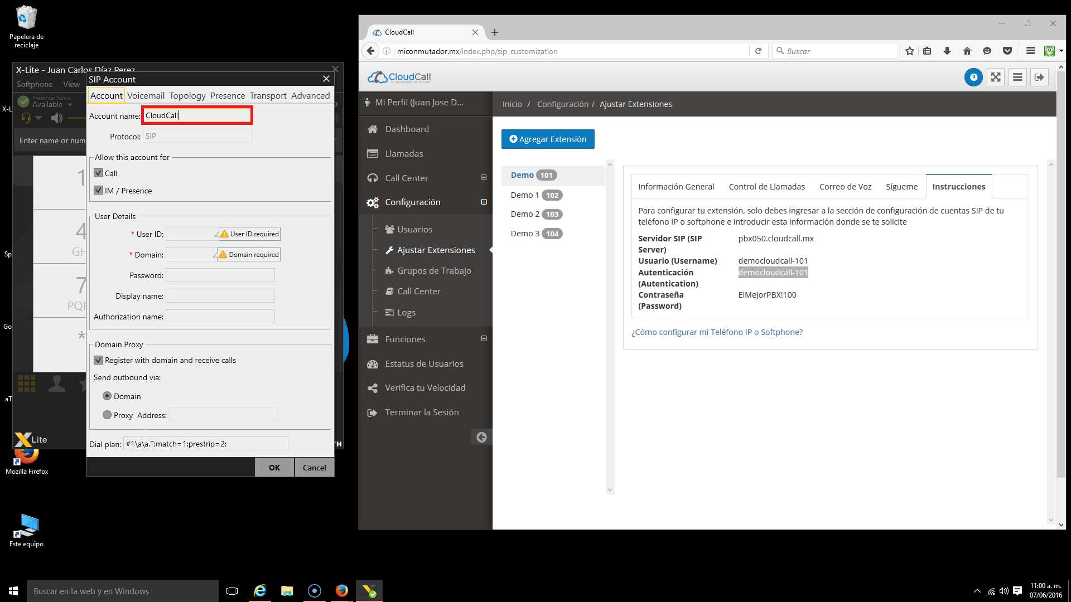
Task: Open Task View on the taskbar
Action: coord(232,591)
